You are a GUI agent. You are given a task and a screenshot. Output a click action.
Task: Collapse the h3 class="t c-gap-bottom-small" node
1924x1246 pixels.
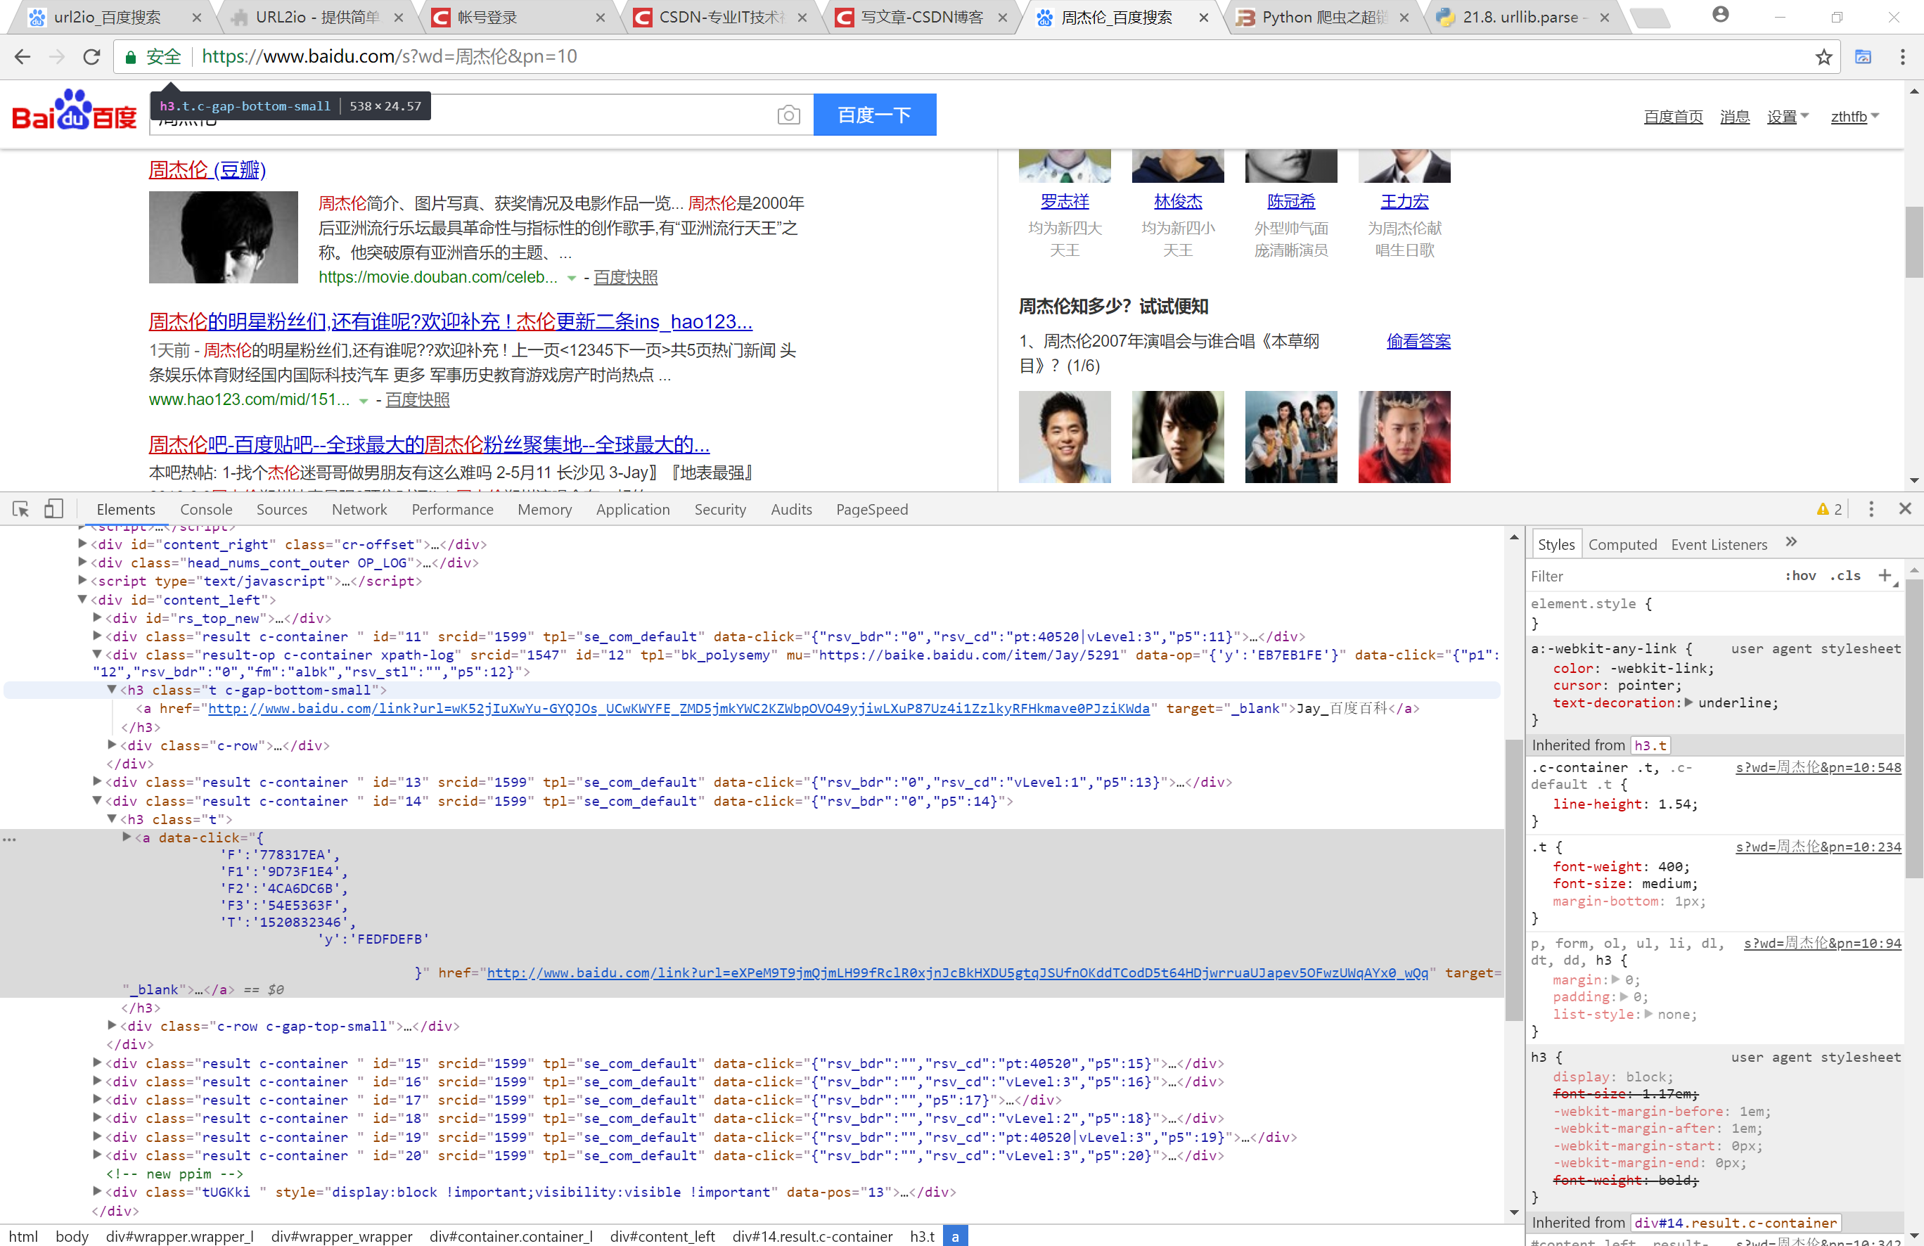(113, 689)
